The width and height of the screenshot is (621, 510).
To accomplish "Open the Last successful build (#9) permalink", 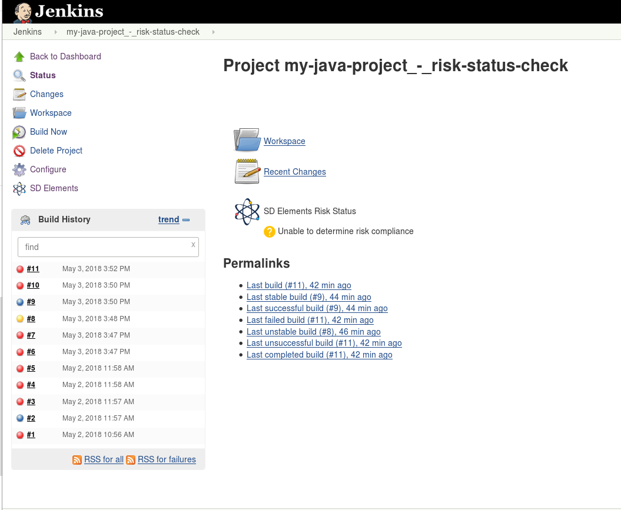I will click(x=317, y=308).
